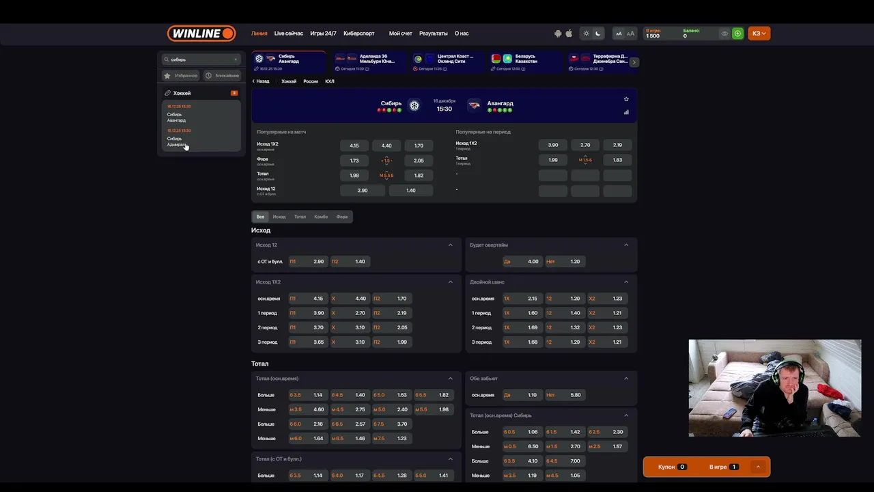The image size is (874, 492).
Task: Pick П1 2.90 with overtime and shootouts
Action: [x=308, y=262]
